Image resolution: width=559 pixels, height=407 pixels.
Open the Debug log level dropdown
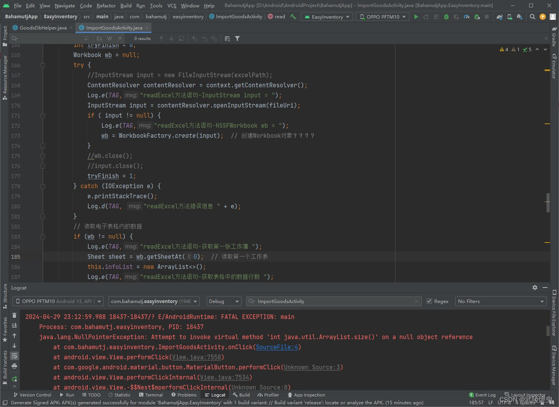(x=224, y=301)
